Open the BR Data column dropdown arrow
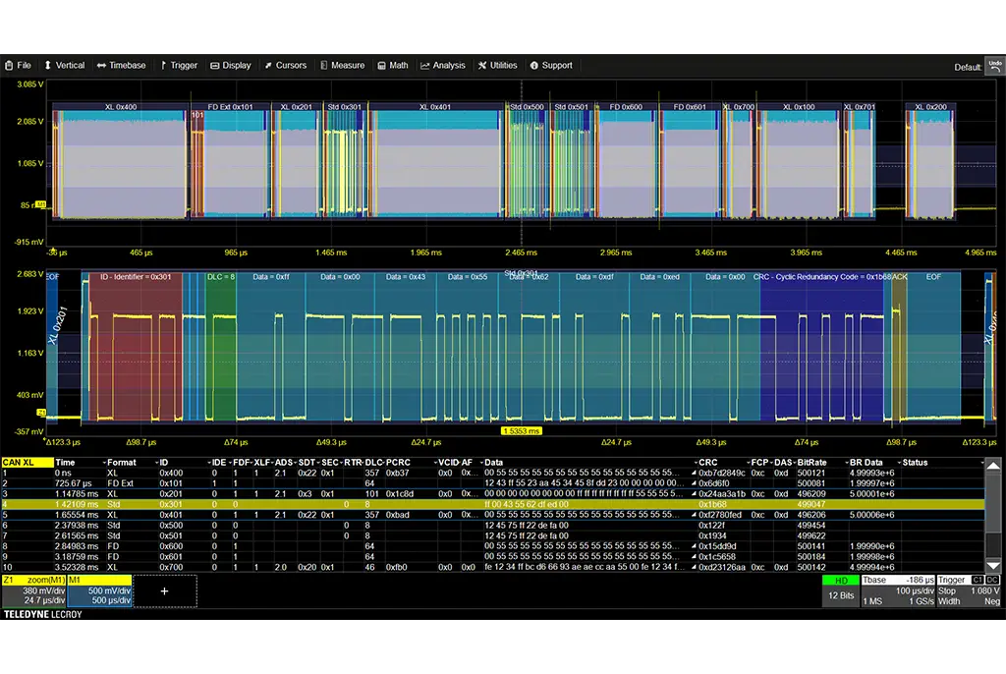This screenshot has width=1006, height=674. 900,463
